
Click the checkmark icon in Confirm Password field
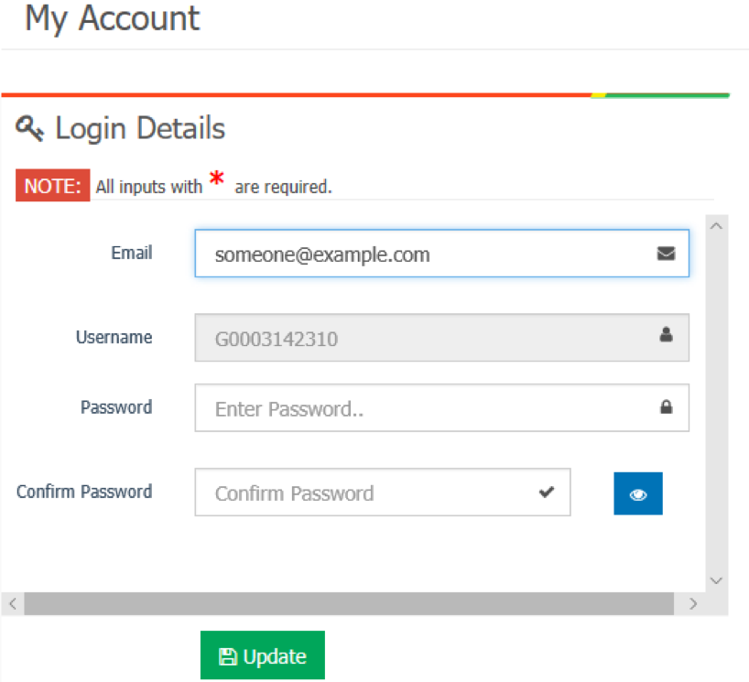(x=547, y=492)
